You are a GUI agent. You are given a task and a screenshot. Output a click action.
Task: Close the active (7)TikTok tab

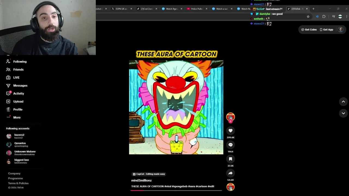click(307, 9)
